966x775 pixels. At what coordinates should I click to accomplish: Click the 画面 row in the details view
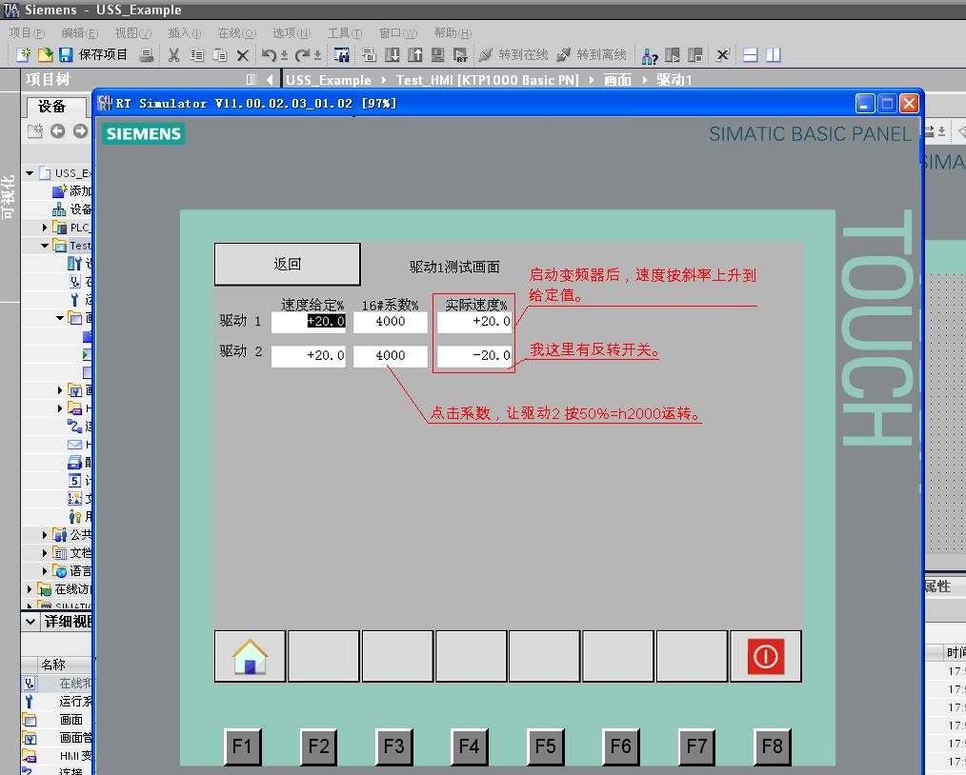(x=56, y=720)
